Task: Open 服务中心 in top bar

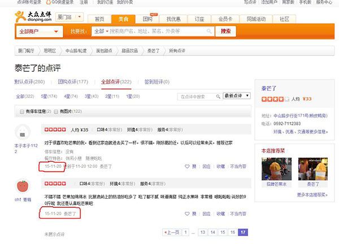Action: pyautogui.click(x=324, y=2)
